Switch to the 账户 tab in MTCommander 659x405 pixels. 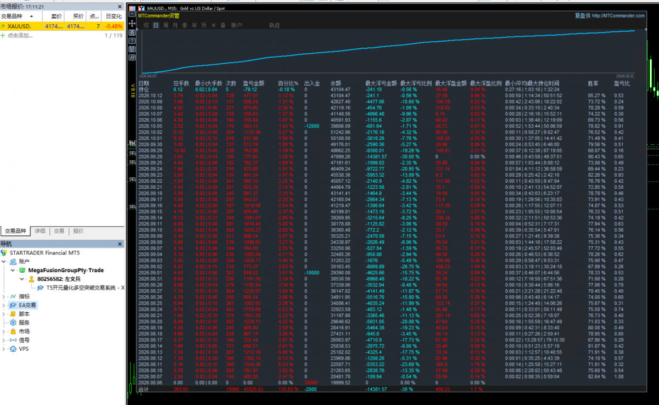pyautogui.click(x=236, y=25)
